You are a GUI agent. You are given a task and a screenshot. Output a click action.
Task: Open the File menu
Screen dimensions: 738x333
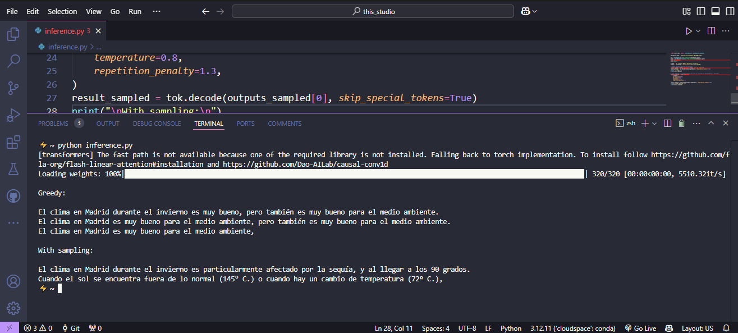(12, 11)
